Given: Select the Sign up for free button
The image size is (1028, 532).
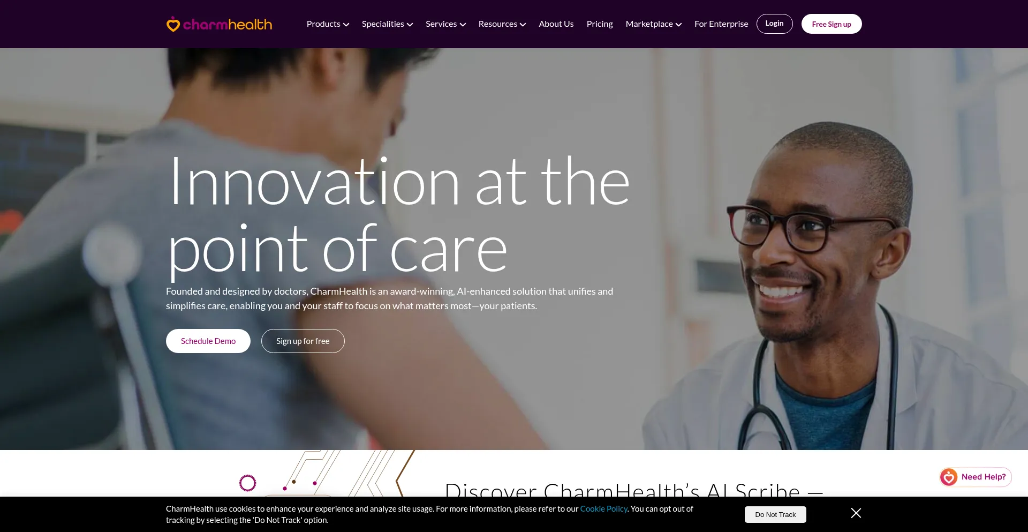Looking at the screenshot, I should (303, 341).
